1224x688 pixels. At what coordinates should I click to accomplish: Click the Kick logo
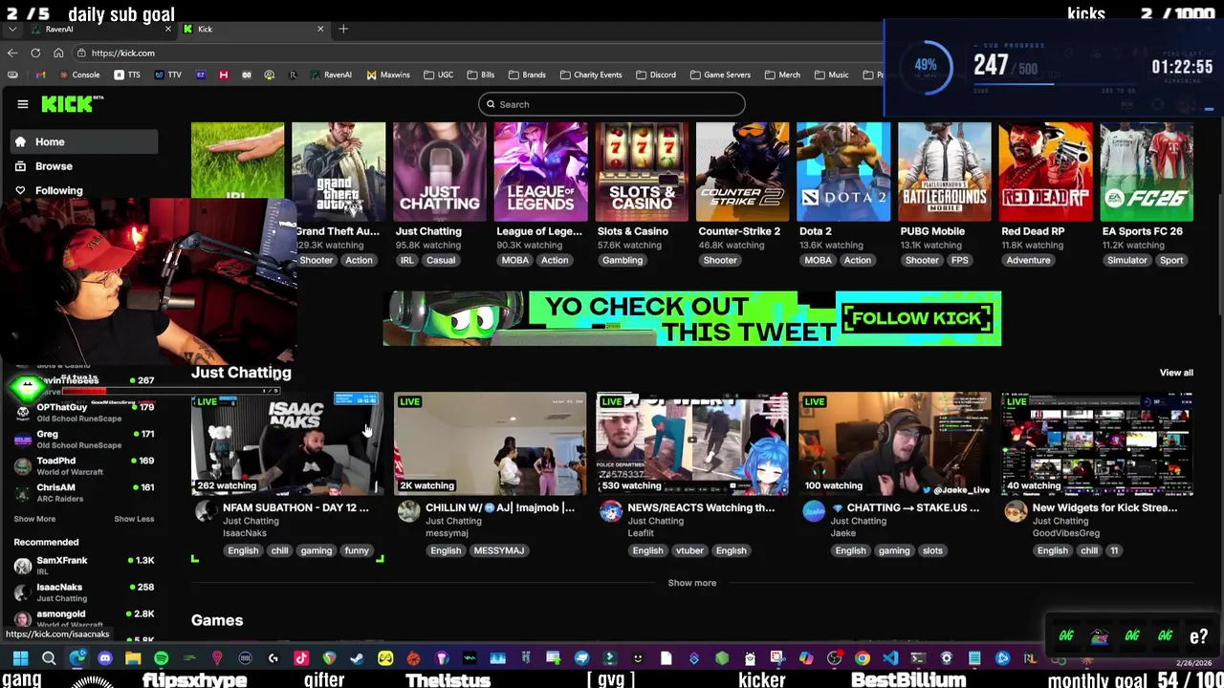[x=72, y=104]
